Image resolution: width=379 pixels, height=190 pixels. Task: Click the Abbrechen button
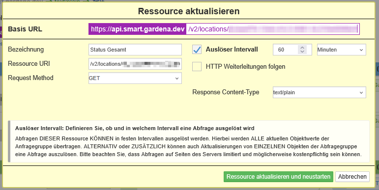click(352, 177)
